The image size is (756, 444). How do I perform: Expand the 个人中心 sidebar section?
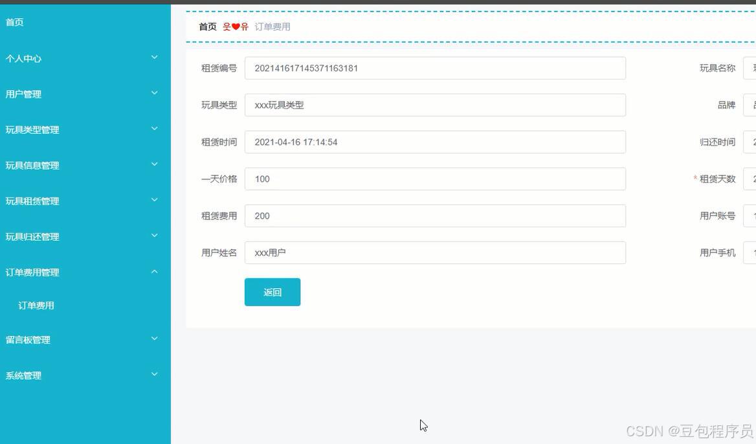[x=84, y=58]
